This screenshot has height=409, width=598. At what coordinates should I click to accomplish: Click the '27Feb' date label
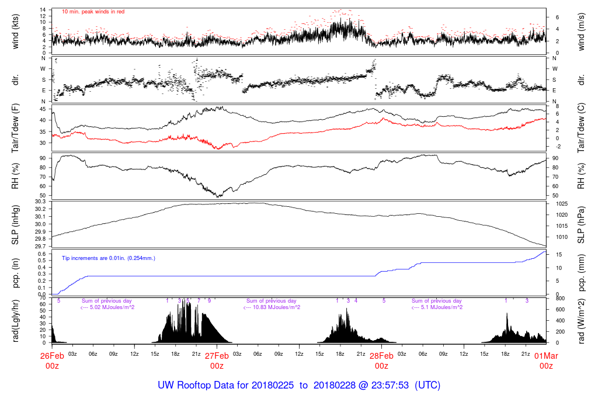pos(217,356)
